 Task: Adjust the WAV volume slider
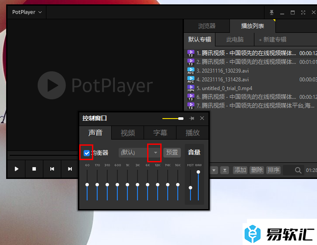[198, 172]
